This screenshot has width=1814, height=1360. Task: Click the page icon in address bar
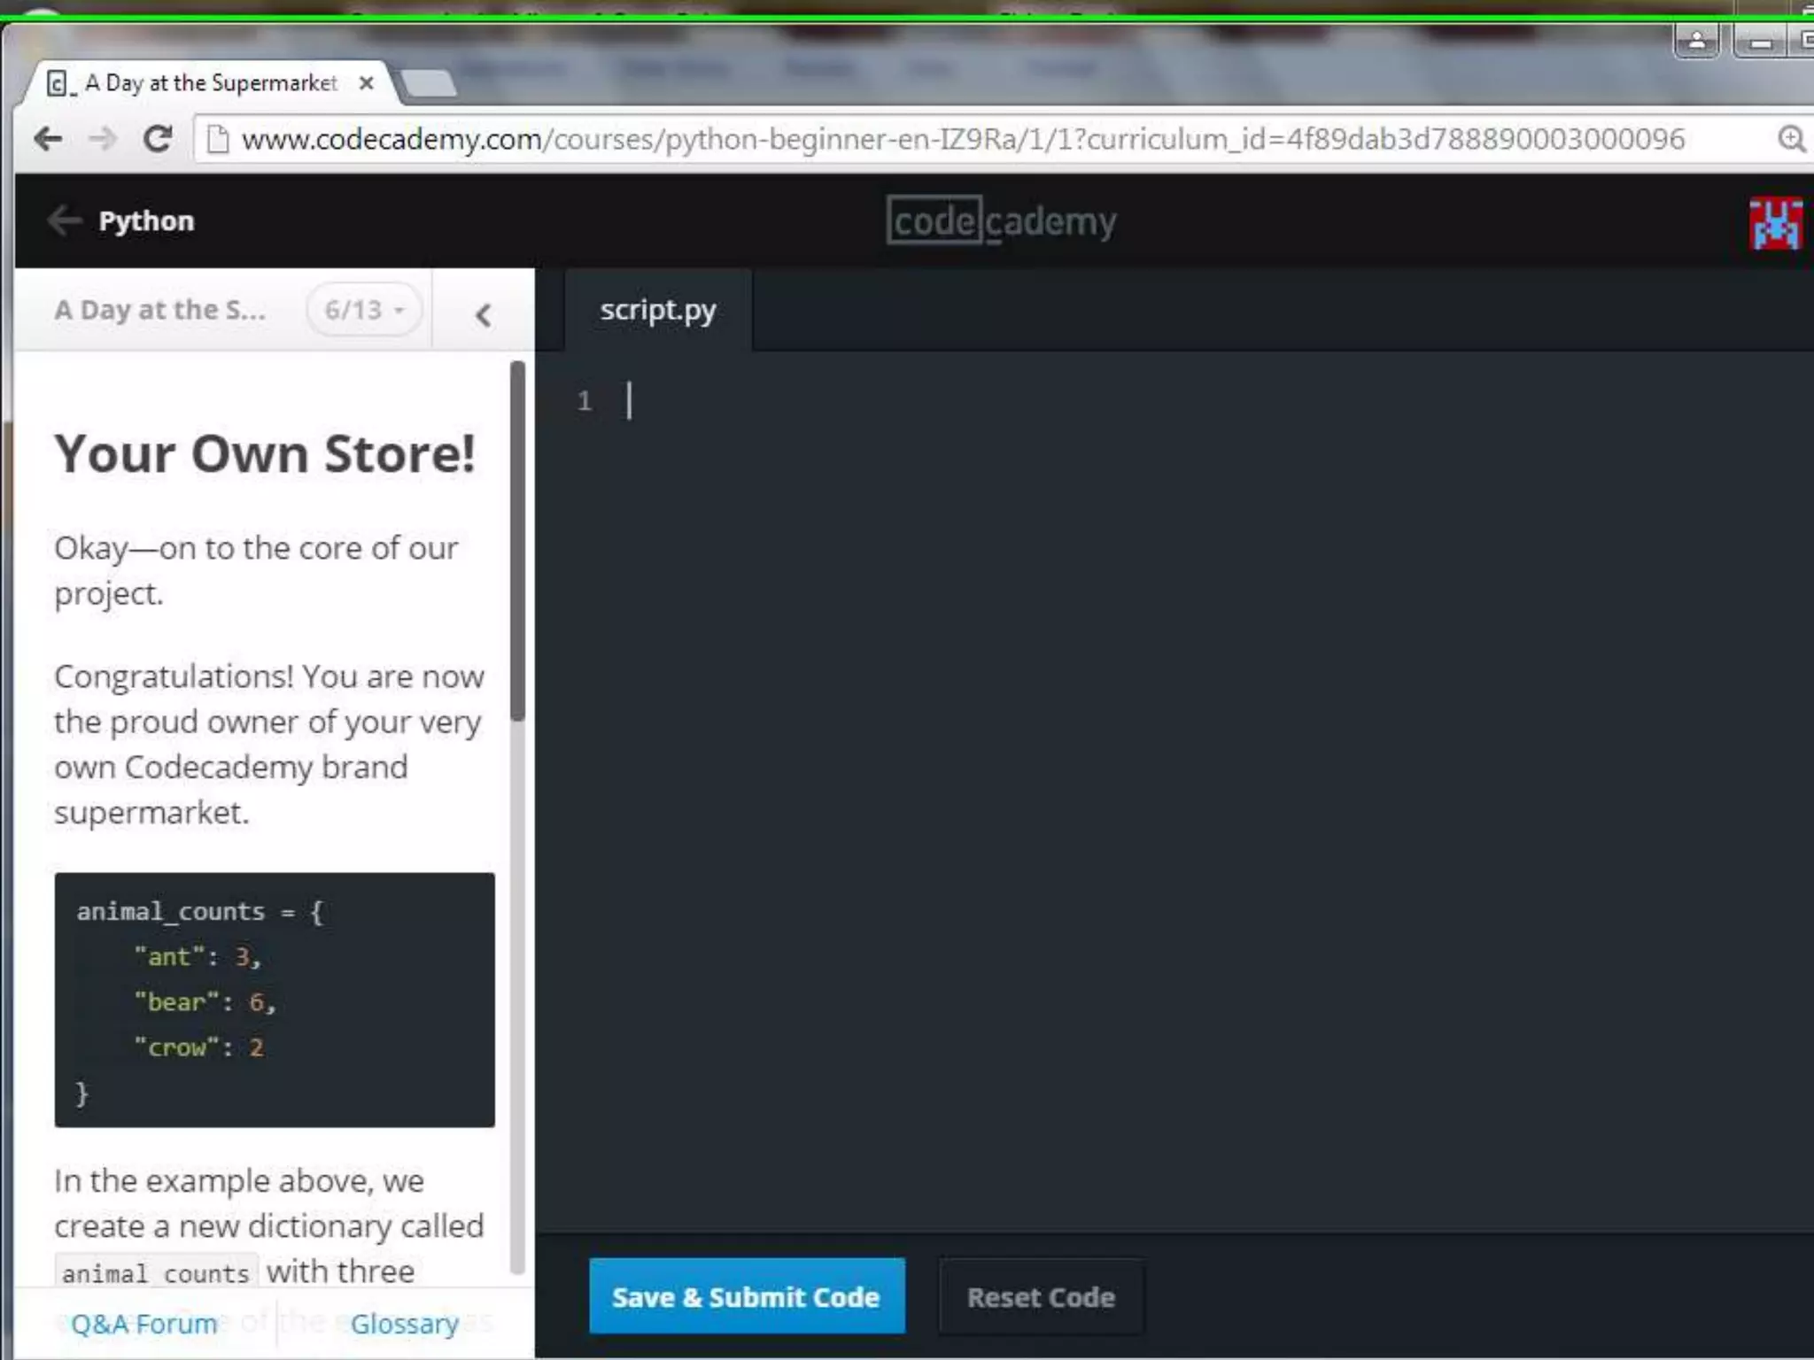(218, 139)
